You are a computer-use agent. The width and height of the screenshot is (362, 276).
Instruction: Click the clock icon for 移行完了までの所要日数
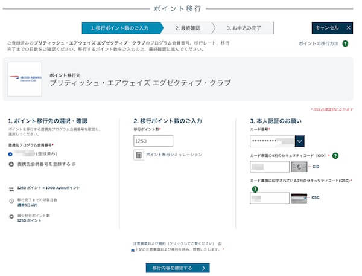coord(11,201)
